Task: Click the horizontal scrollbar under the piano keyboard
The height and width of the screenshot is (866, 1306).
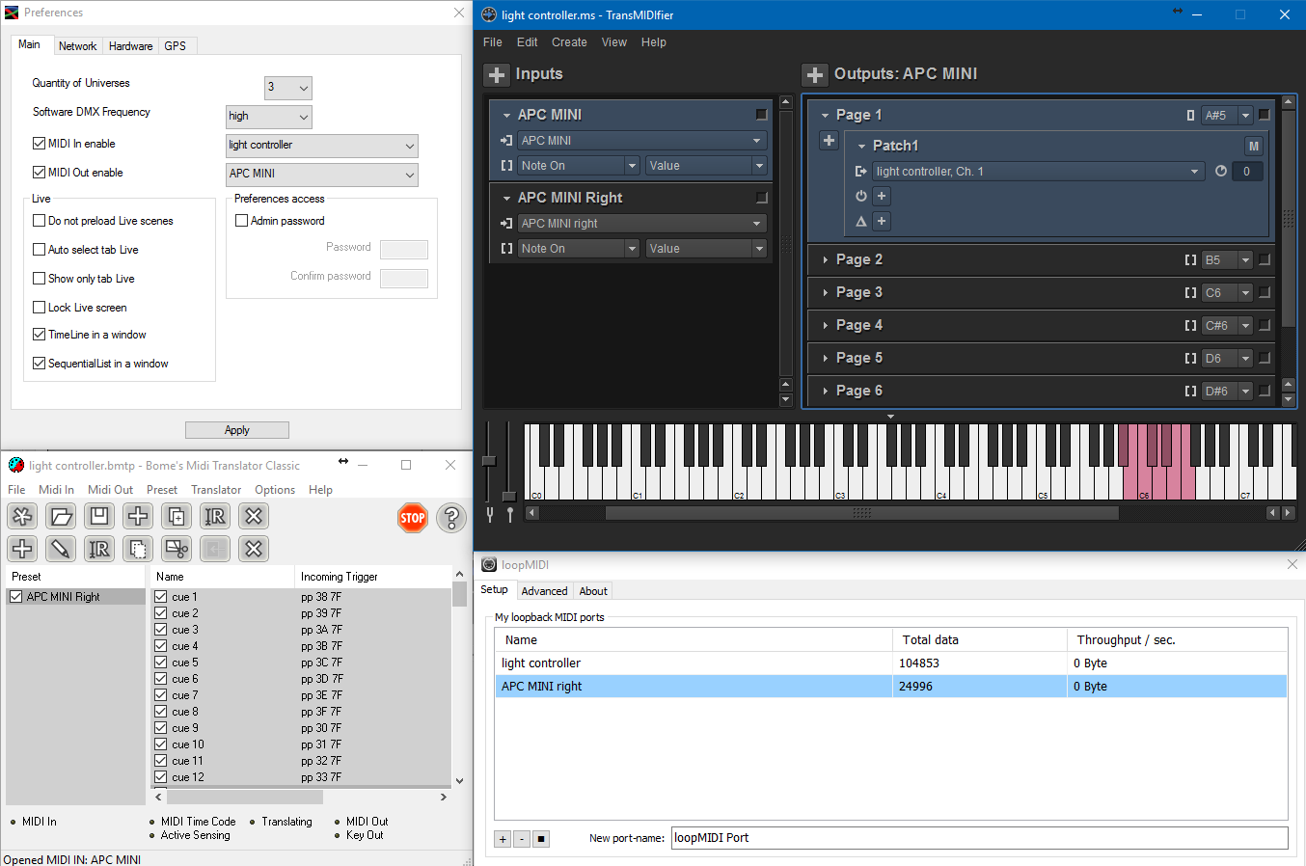Action: pyautogui.click(x=861, y=513)
